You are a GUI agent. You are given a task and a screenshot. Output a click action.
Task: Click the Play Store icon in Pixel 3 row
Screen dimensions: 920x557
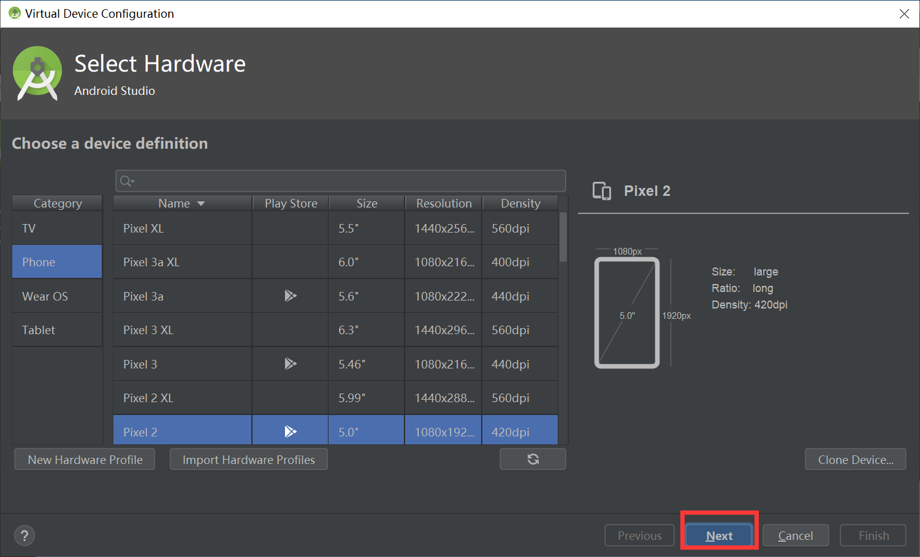pyautogui.click(x=291, y=364)
